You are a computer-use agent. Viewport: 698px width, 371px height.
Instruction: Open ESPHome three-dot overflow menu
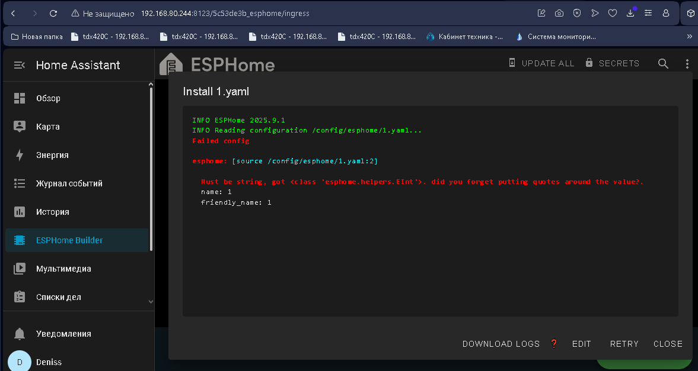tap(687, 63)
